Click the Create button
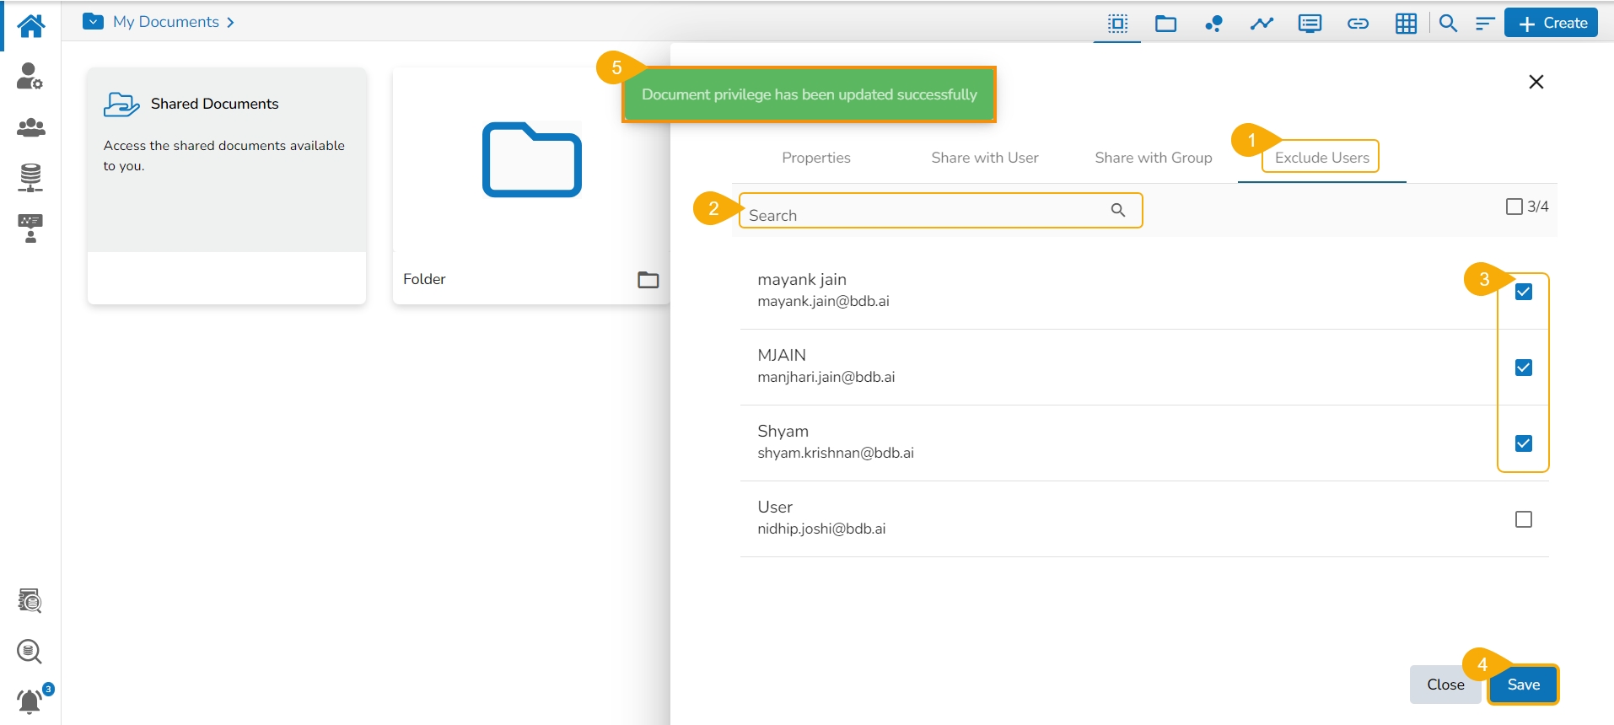 click(x=1552, y=24)
